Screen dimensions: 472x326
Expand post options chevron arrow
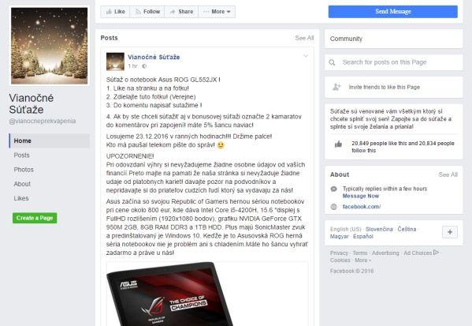click(x=306, y=56)
